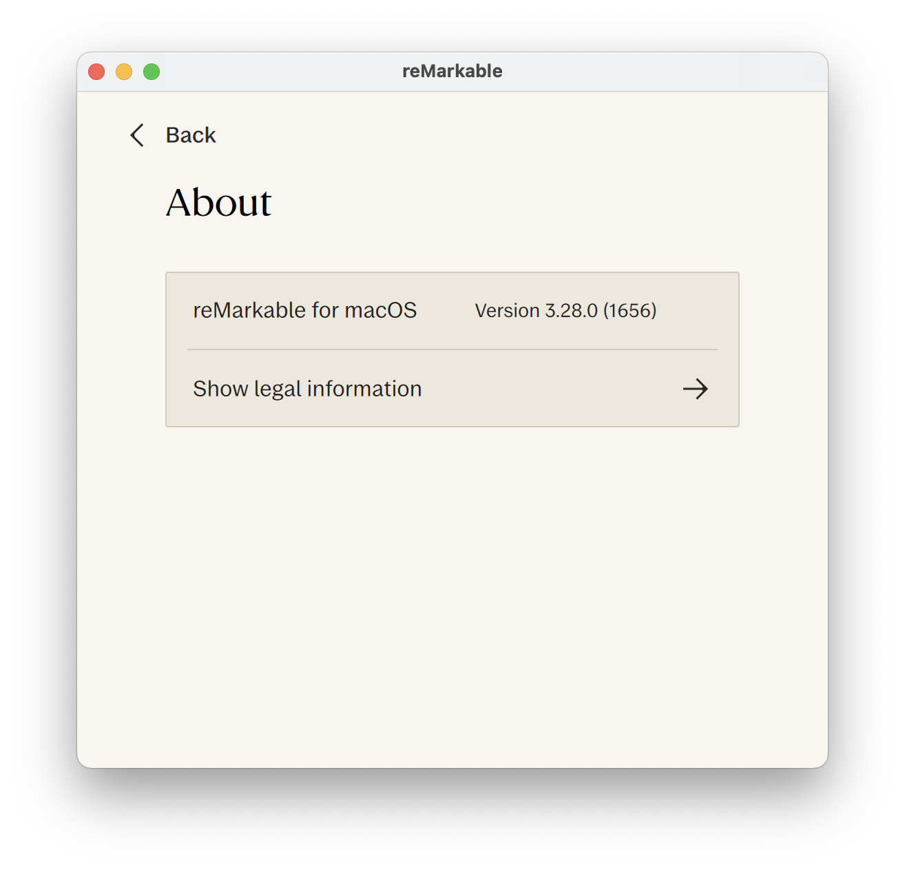
Task: Close the reMarkable window with red button
Action: 96,72
